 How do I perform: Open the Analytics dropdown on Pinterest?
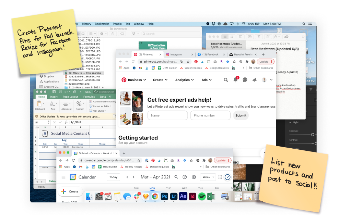[x=184, y=80]
